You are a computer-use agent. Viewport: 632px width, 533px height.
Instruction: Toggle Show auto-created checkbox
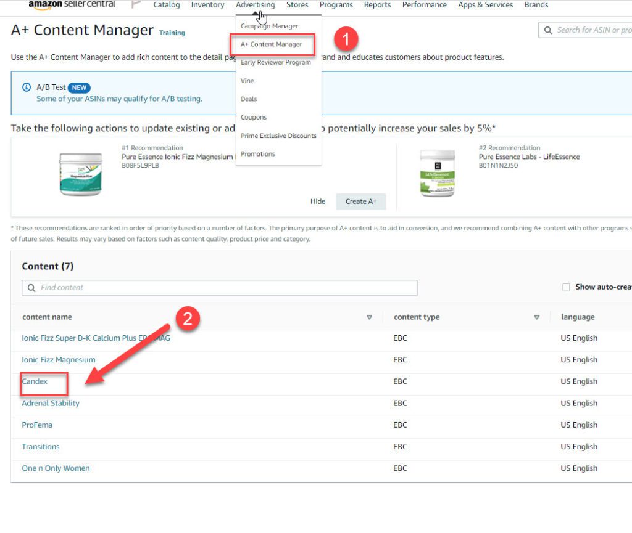tap(566, 287)
